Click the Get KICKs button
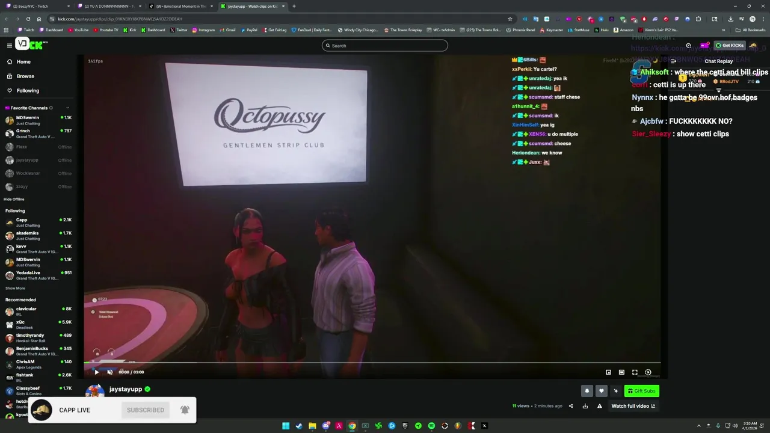Viewport: 770px width, 433px height. point(730,45)
